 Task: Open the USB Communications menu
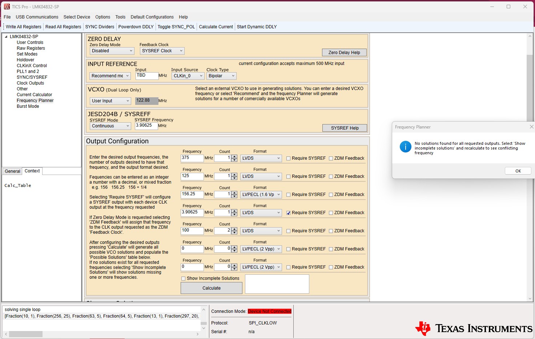coord(37,17)
